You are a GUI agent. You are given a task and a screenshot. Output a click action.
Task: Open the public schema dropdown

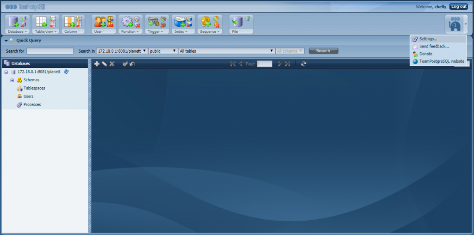point(163,51)
